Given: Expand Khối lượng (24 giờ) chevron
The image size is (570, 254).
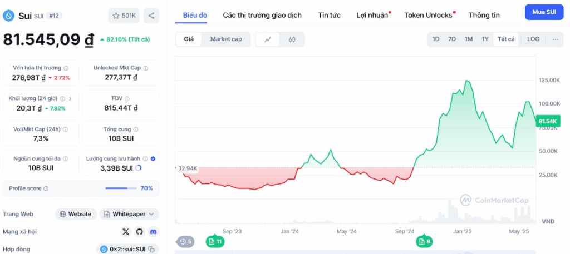Looking at the screenshot, I should point(70,98).
